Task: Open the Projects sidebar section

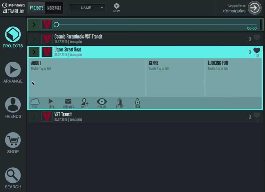Action: point(13,37)
